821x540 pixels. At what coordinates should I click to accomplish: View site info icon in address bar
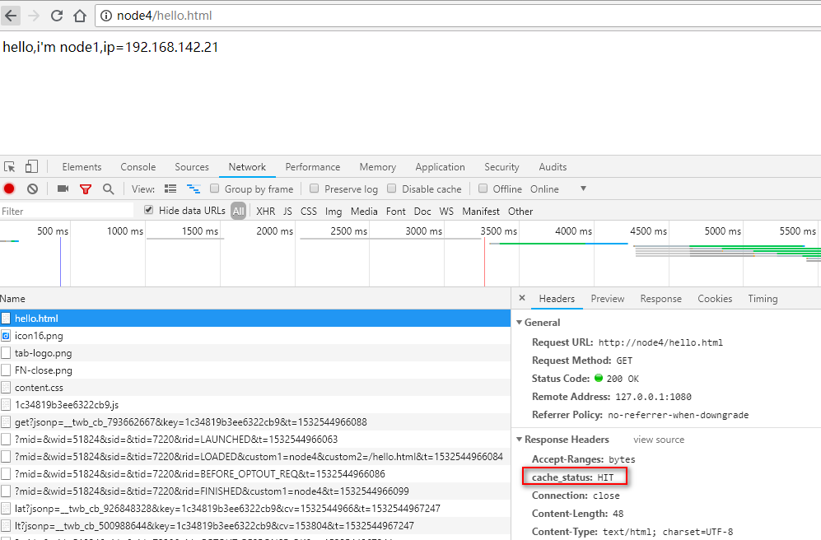[106, 16]
